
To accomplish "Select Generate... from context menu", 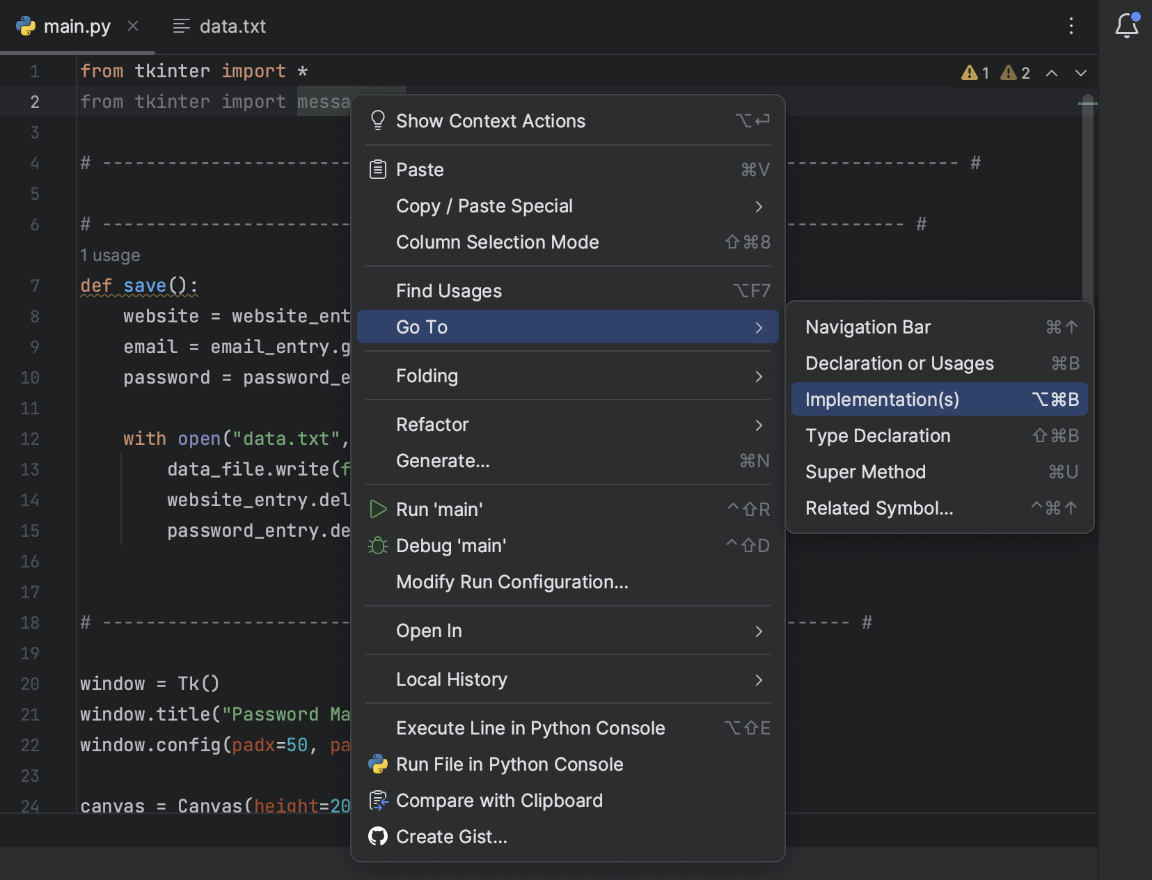I will coord(568,460).
